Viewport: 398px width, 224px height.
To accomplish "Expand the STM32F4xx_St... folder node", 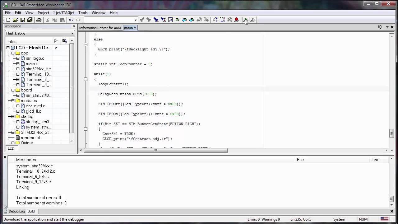I will tap(13, 133).
